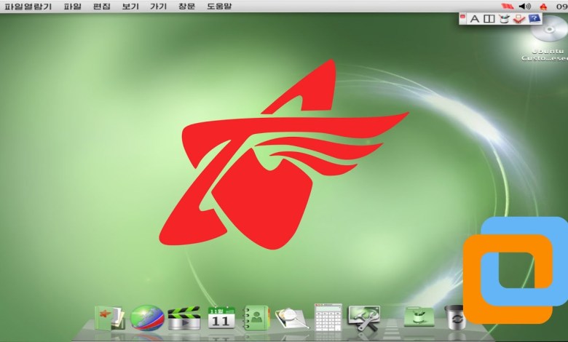Open the red star file browser dock icon
Viewport: 568px width, 342px height.
click(x=110, y=317)
